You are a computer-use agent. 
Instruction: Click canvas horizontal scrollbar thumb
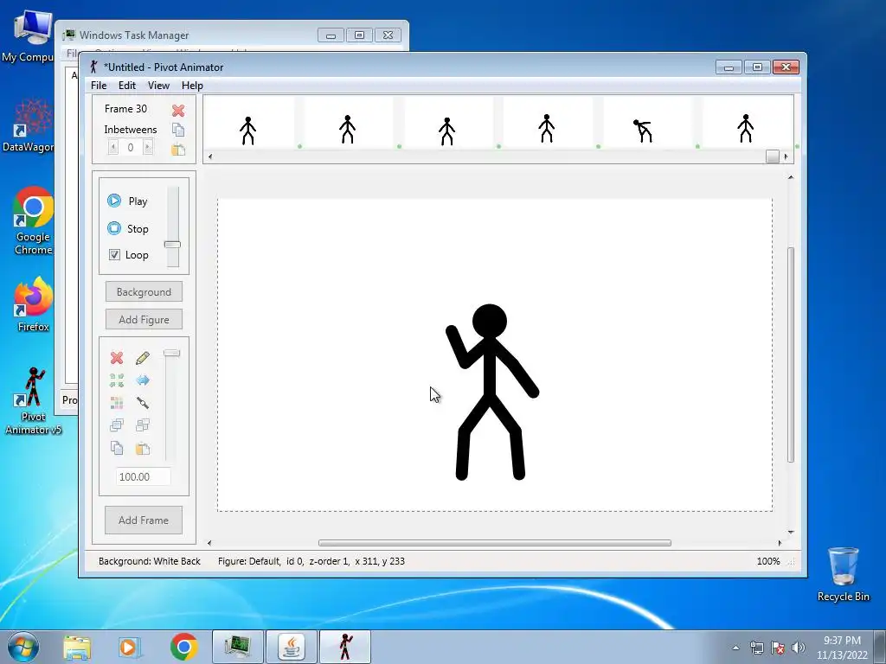click(x=495, y=543)
